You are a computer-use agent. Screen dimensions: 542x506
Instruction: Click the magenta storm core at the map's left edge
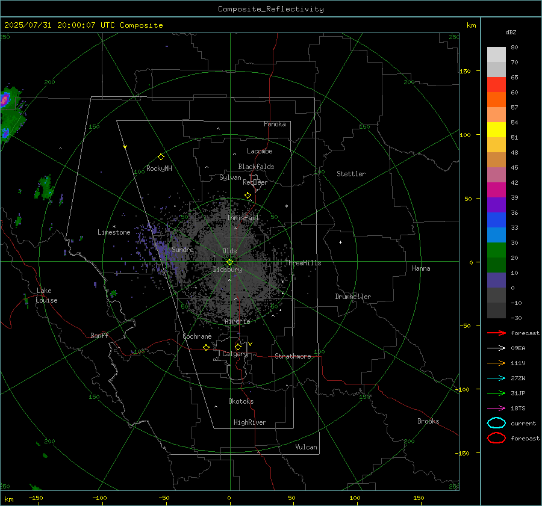coord(4,100)
